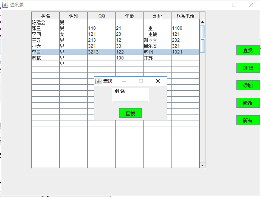
Task: Click the vertical scrollbar thumb of the table
Action: (x=202, y=39)
